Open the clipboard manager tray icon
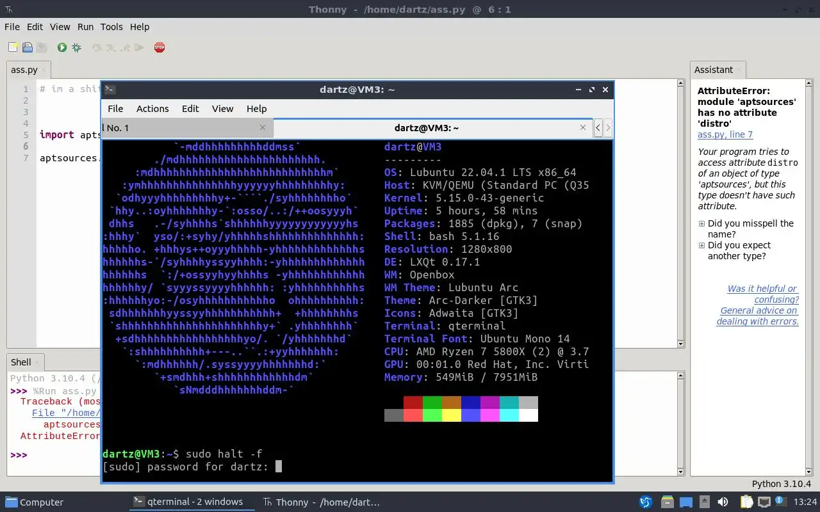 click(x=746, y=502)
